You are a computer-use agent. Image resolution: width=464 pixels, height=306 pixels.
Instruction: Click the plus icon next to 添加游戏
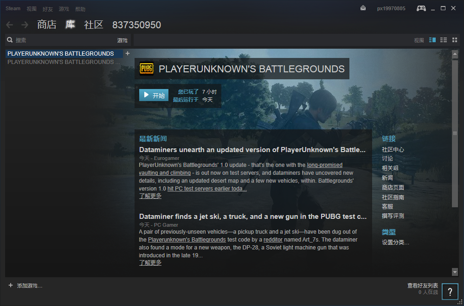point(11,285)
